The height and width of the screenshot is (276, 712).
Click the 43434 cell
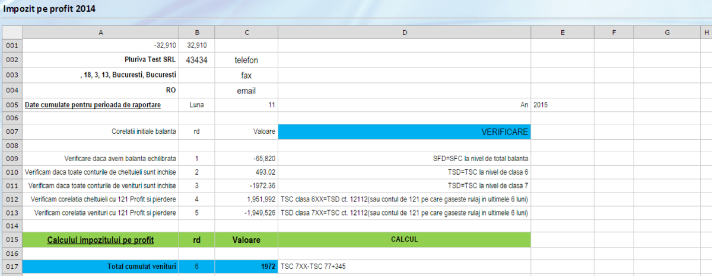pos(196,60)
